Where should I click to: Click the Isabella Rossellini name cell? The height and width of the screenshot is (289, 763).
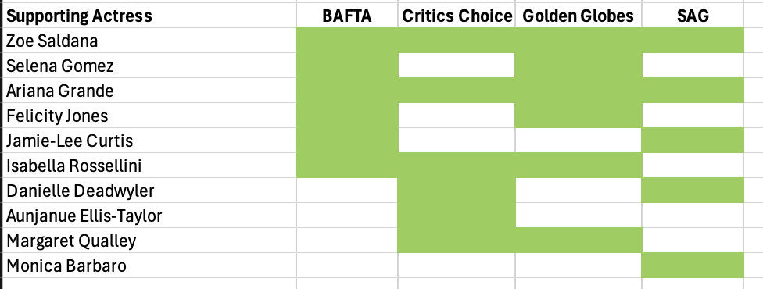pos(149,166)
